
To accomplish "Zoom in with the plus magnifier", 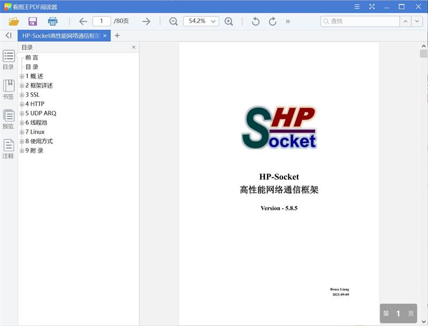I will tap(229, 21).
